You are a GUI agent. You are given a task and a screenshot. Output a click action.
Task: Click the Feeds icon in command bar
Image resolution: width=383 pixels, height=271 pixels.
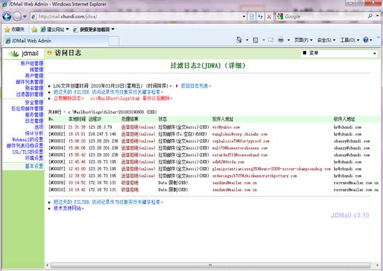(x=255, y=40)
